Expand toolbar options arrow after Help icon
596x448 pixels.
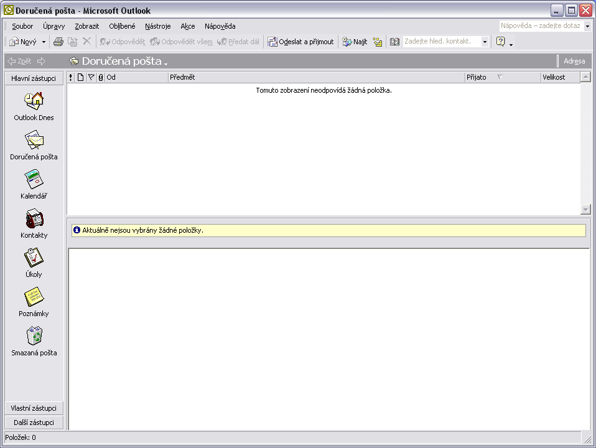click(511, 45)
